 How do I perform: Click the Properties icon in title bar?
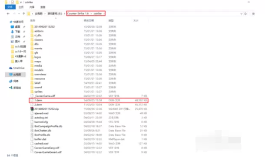(x=13, y=2)
